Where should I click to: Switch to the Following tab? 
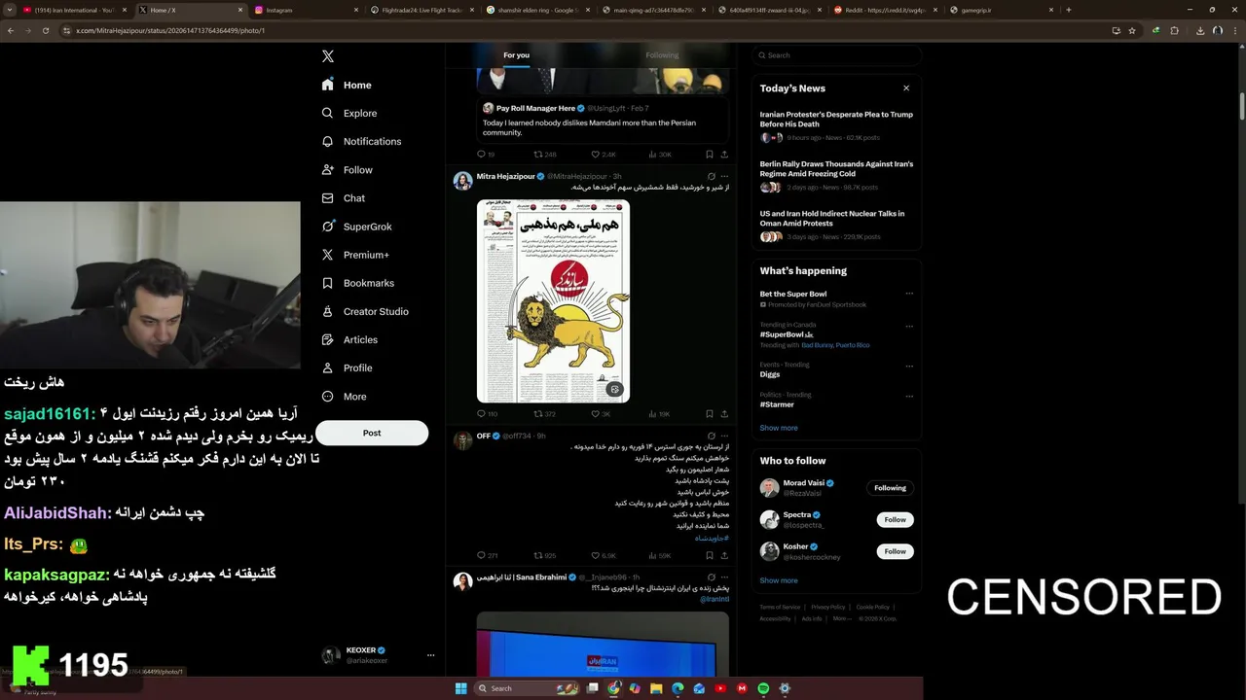click(x=662, y=55)
